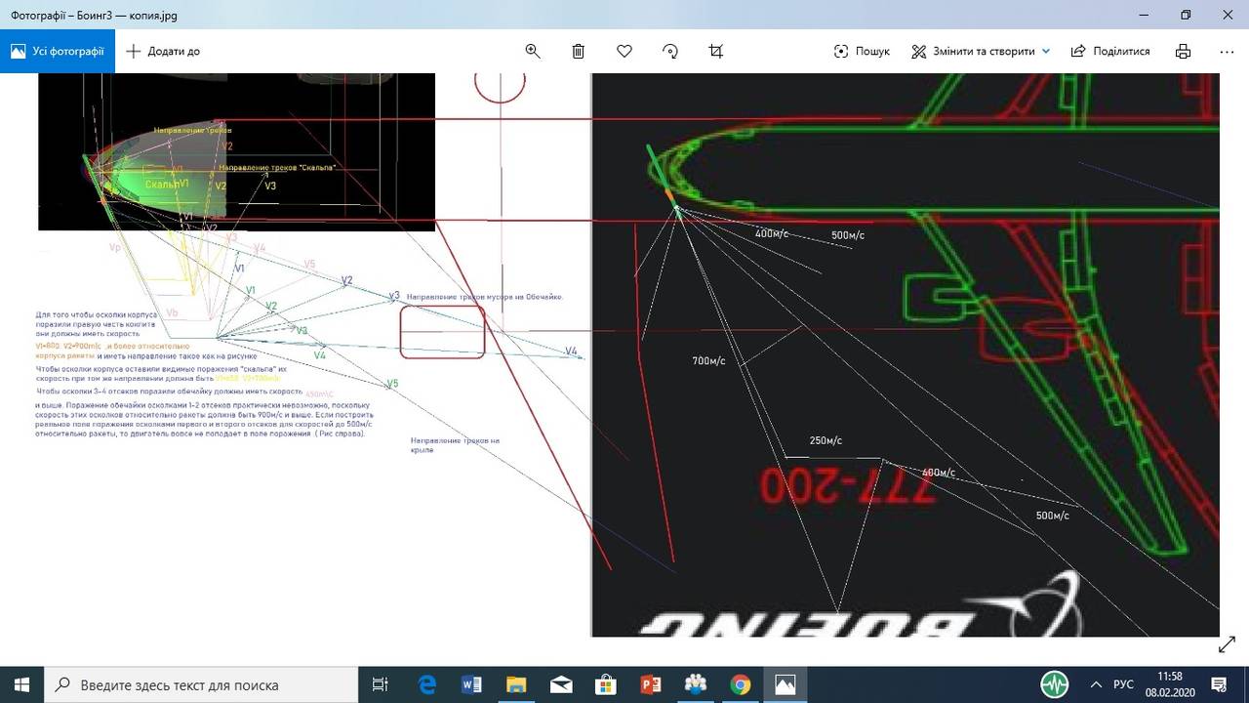
Task: Zoom in with the magnifier icon
Action: click(x=533, y=51)
